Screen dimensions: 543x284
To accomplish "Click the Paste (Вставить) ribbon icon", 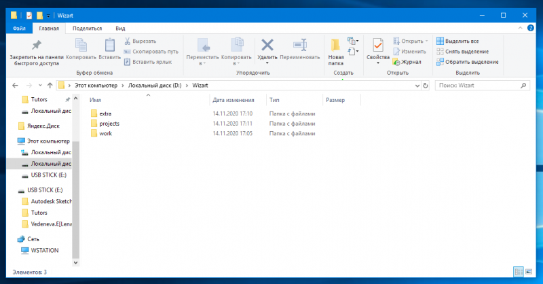I will [x=109, y=45].
